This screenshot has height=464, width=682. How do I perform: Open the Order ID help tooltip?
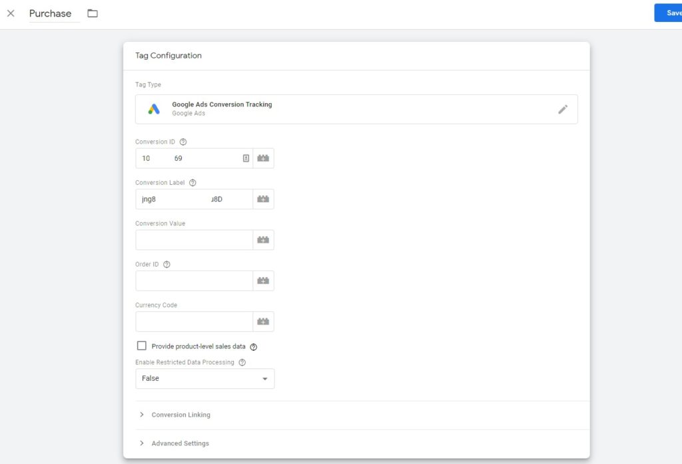pyautogui.click(x=165, y=263)
